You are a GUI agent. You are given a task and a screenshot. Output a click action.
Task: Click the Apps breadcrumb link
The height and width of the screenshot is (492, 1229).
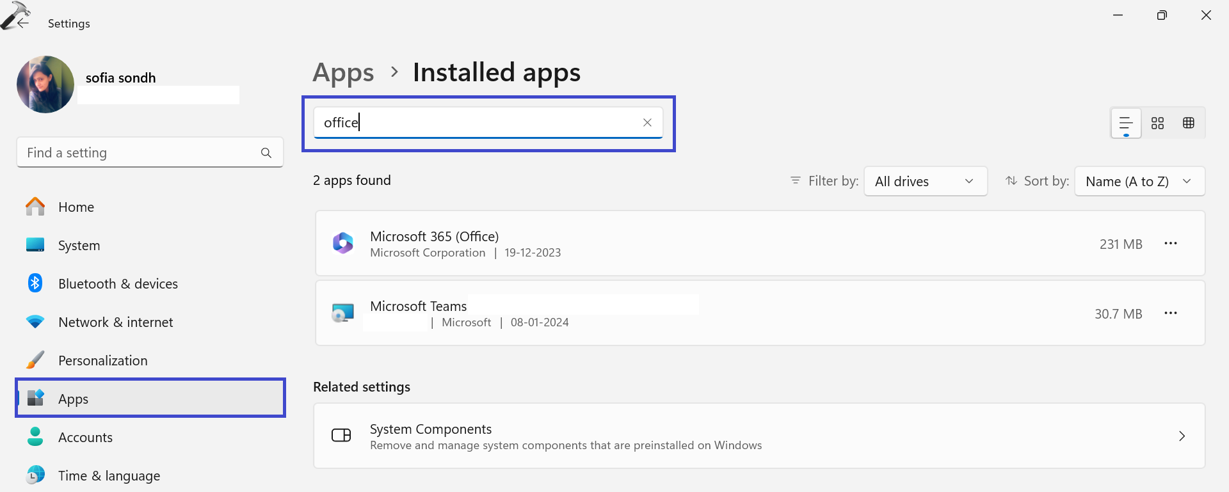[x=343, y=73]
